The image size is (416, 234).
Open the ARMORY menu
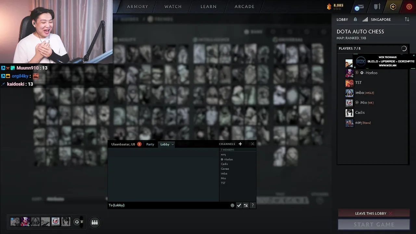(137, 6)
